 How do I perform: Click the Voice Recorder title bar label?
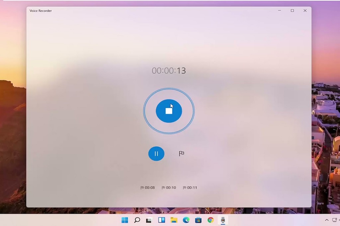(40, 11)
